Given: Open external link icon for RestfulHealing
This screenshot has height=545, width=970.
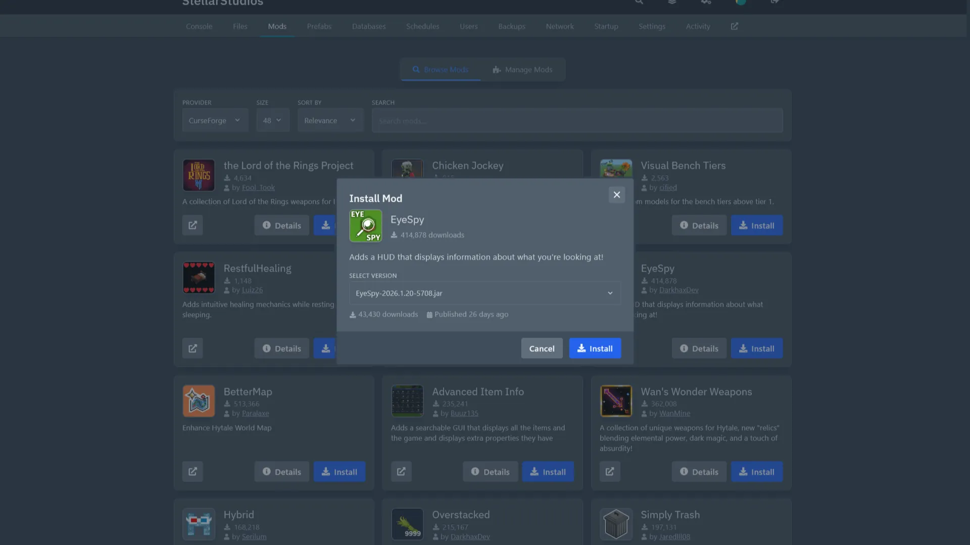Looking at the screenshot, I should coord(192,348).
